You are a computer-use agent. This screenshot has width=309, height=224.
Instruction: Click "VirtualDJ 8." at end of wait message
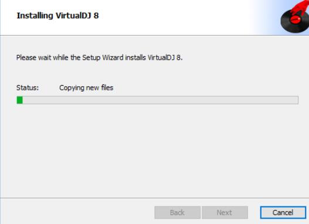tap(165, 57)
